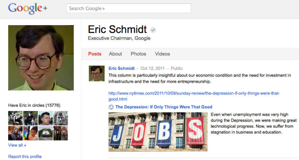Open the Oct 12, 2011 post timestamp

153,68
